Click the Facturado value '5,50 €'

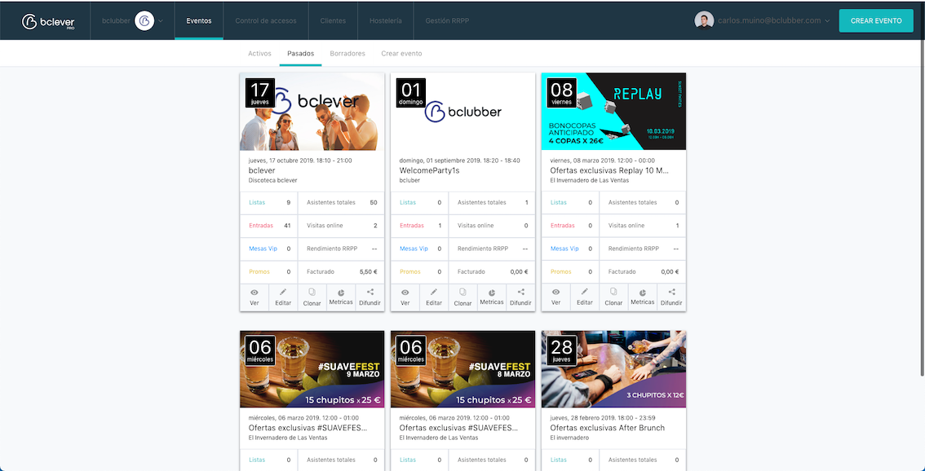pos(368,271)
